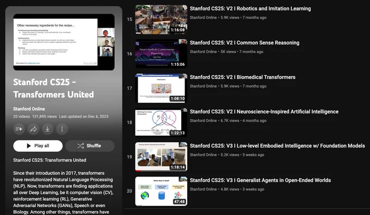The image size is (370, 215).
Task: Click title 'Stanford CS25: V2 I Robotics and Imitation Learning'
Action: 250,9
